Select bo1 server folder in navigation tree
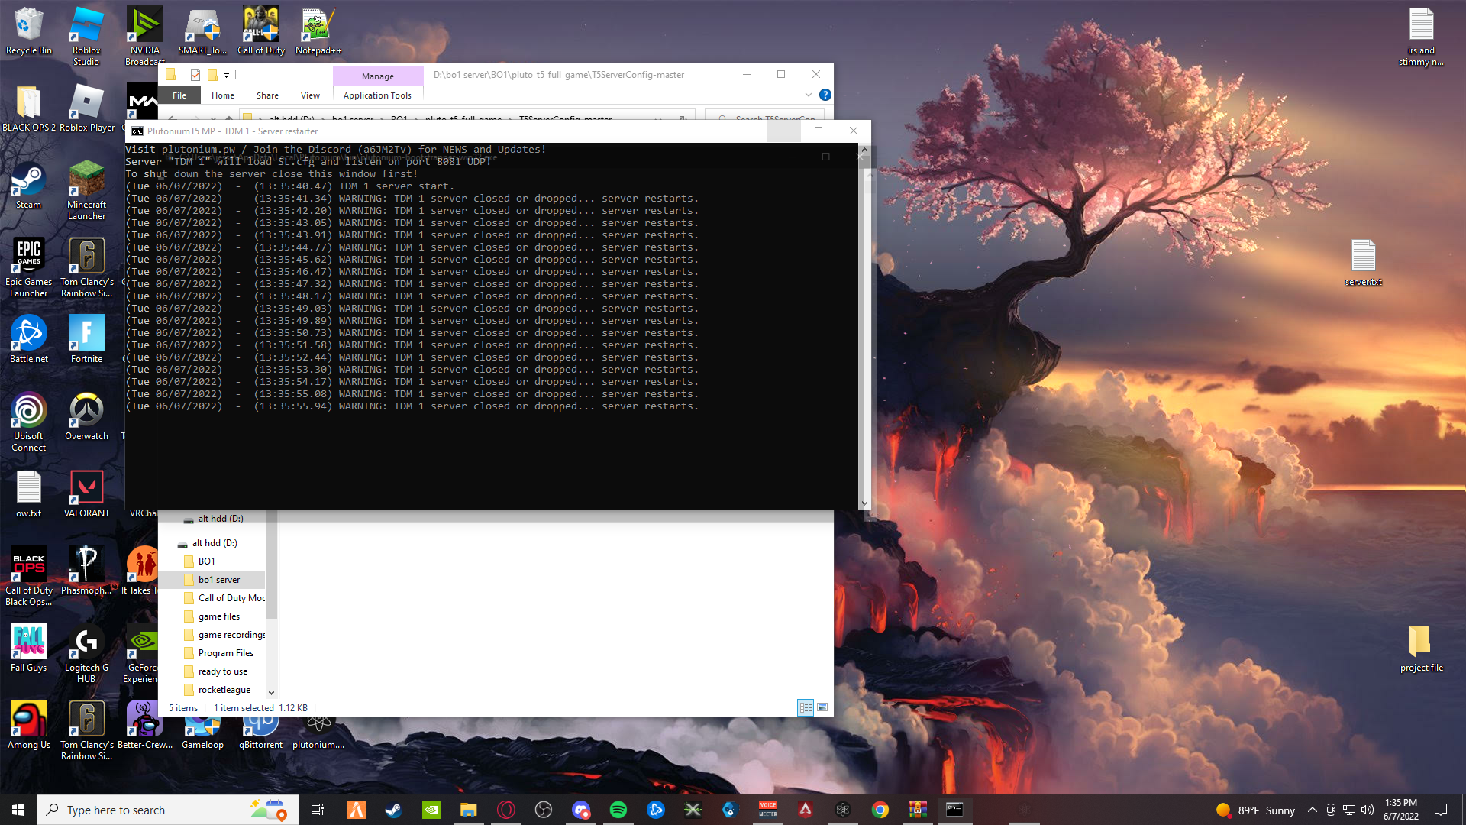The height and width of the screenshot is (825, 1466). click(218, 580)
